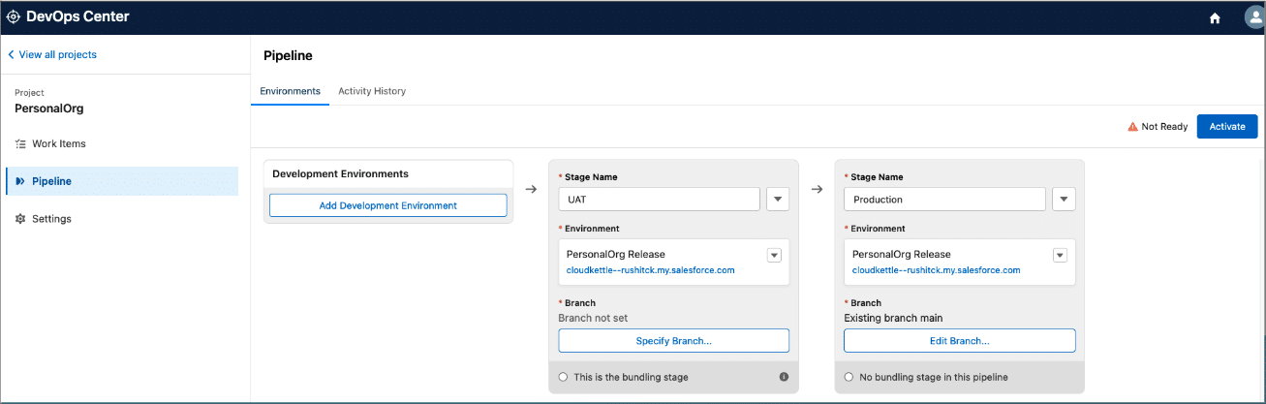The image size is (1266, 404).
Task: Click View all projects link
Action: point(58,55)
